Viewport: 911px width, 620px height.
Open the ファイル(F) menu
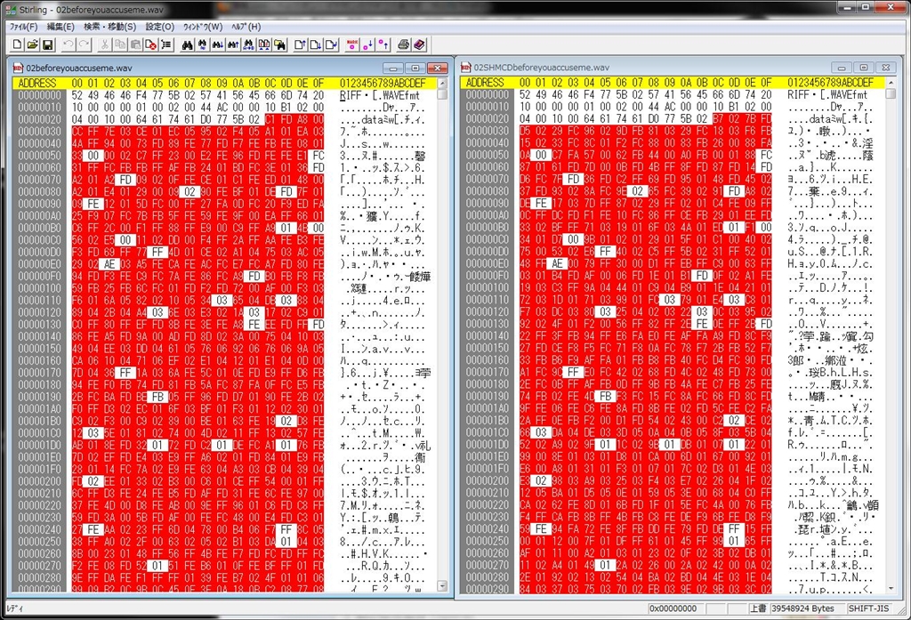pyautogui.click(x=23, y=27)
